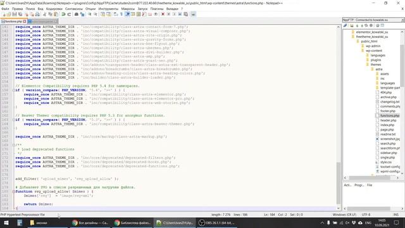The width and height of the screenshot is (405, 228).
Task: Toggle synchronize vertical scrolling icon
Action: tap(103, 14)
